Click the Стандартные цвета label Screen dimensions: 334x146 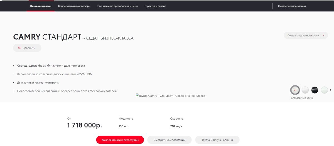[302, 98]
